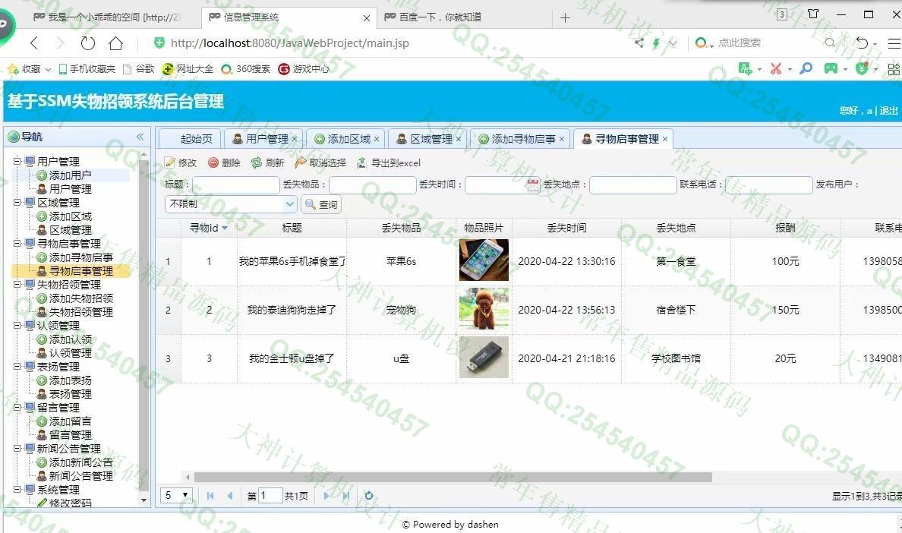Click the browser search magnifier icon
902x533 pixels.
[830, 43]
